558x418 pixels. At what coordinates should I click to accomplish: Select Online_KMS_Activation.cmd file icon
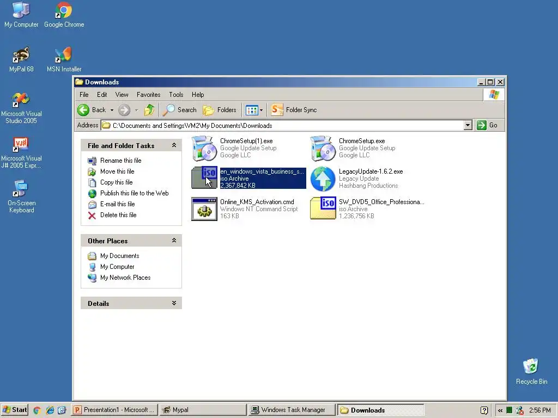tap(204, 209)
